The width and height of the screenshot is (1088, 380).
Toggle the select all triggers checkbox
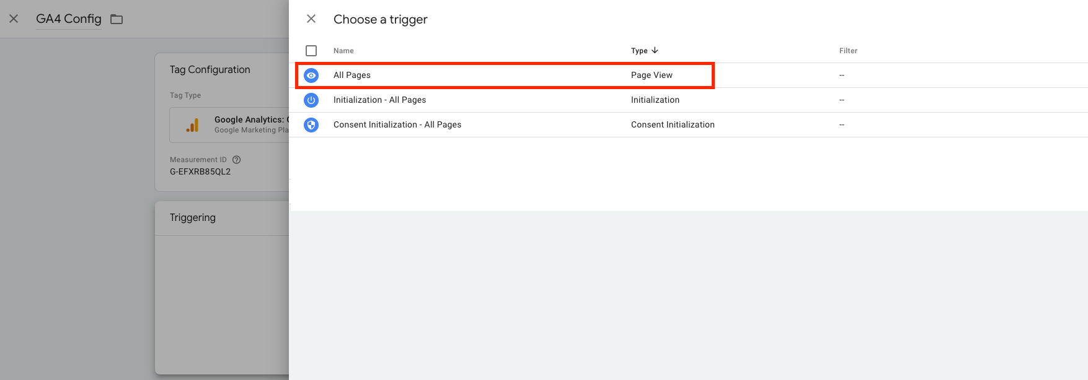(311, 51)
